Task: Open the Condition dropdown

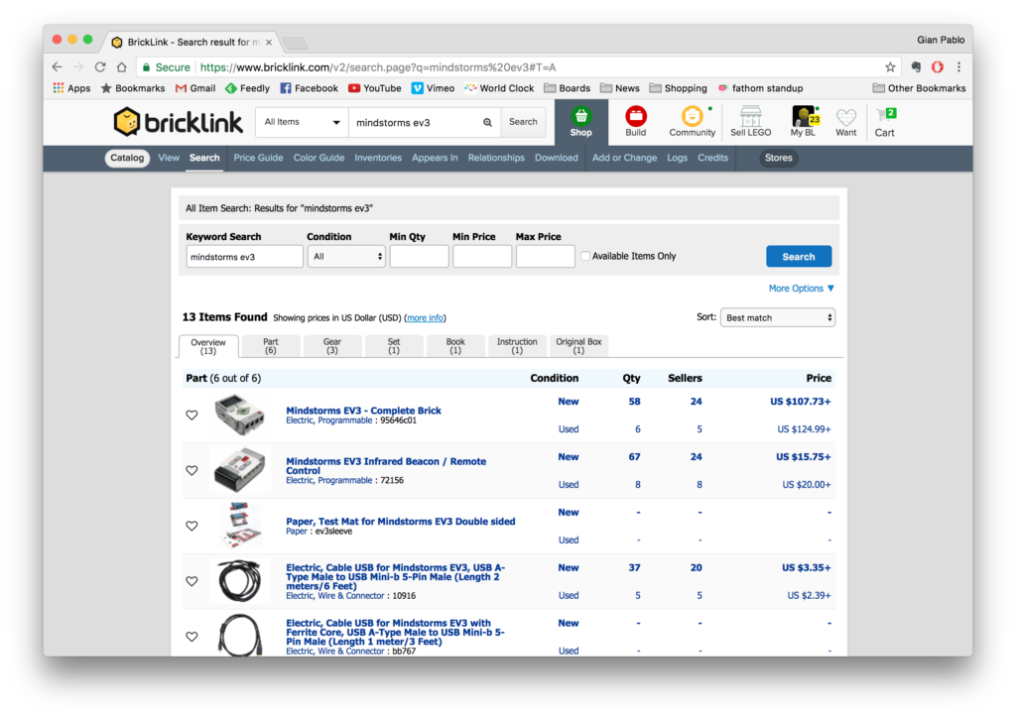Action: pyautogui.click(x=346, y=257)
